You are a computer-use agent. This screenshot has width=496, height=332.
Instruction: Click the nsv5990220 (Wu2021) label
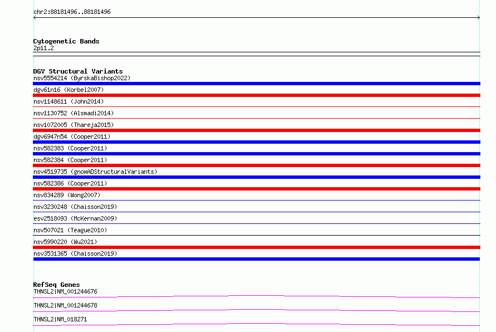tap(65, 242)
